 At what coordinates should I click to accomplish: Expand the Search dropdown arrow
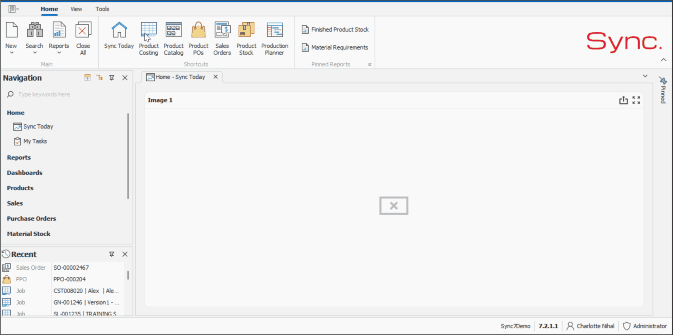click(35, 53)
